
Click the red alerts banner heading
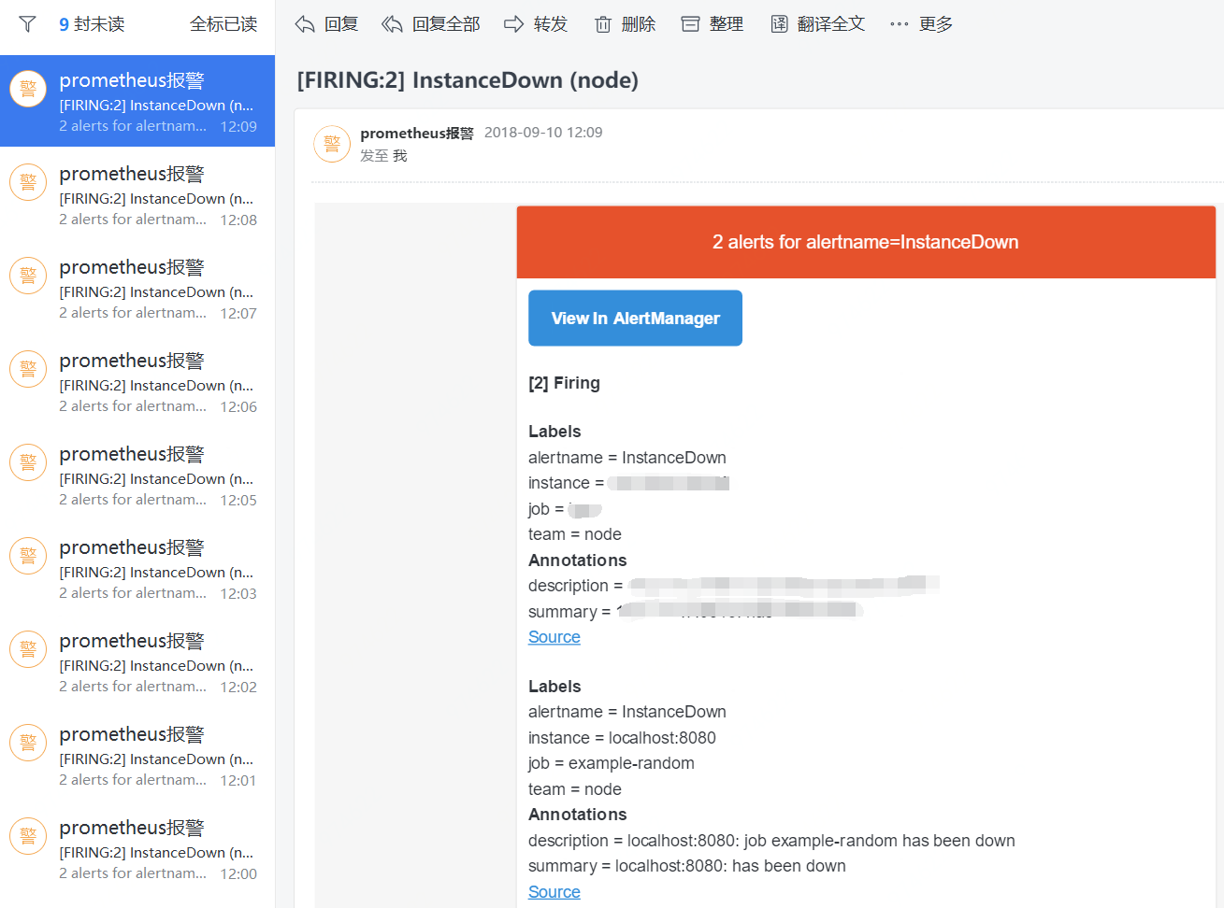pyautogui.click(x=866, y=242)
